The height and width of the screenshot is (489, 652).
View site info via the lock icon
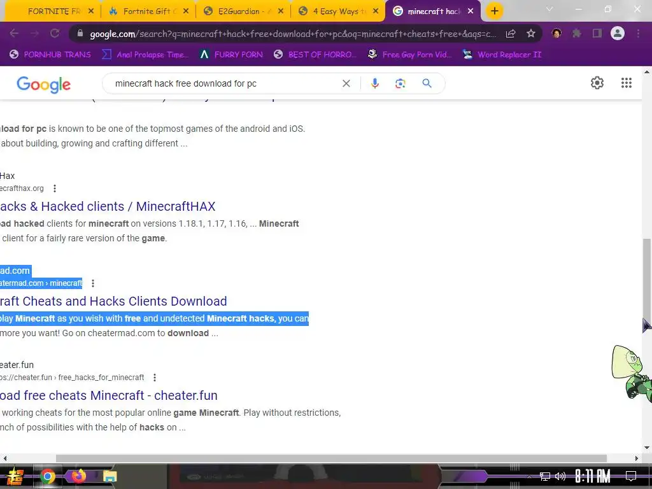point(80,33)
